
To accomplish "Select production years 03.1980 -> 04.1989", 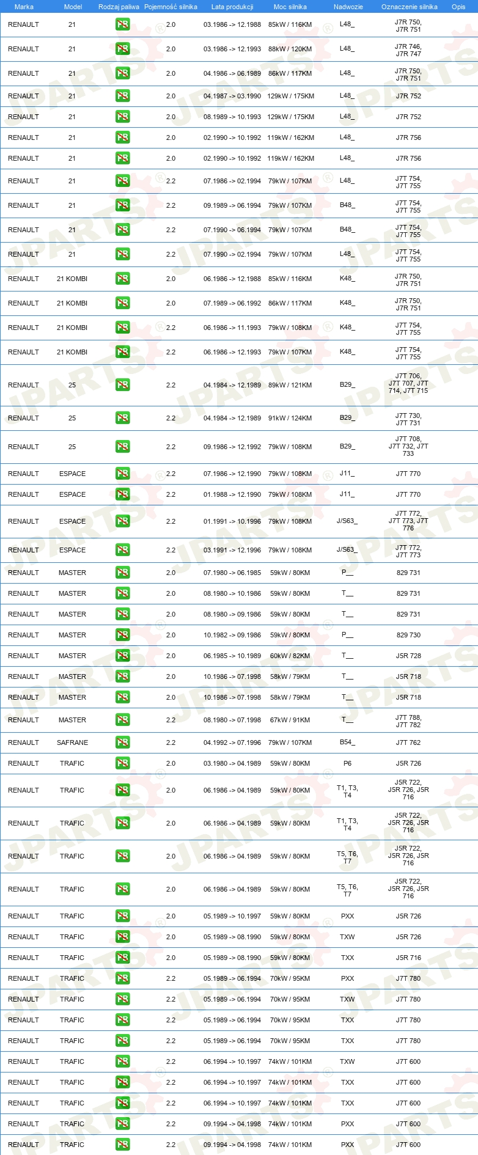I will pos(232,763).
